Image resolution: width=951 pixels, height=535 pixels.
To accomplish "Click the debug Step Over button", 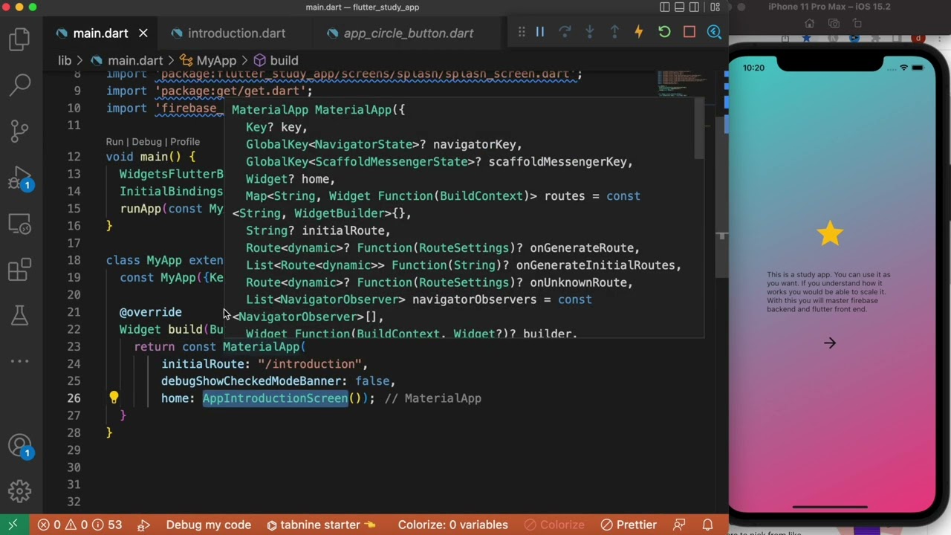I will point(565,32).
